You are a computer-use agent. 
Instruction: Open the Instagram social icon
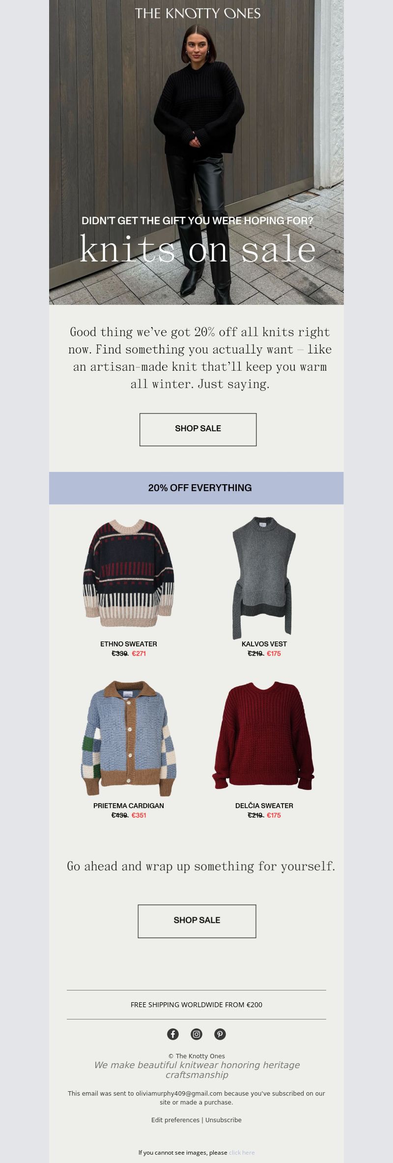pos(196,1034)
